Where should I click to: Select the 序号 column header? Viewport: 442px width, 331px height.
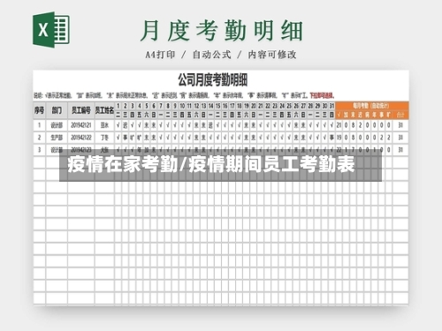click(x=39, y=110)
